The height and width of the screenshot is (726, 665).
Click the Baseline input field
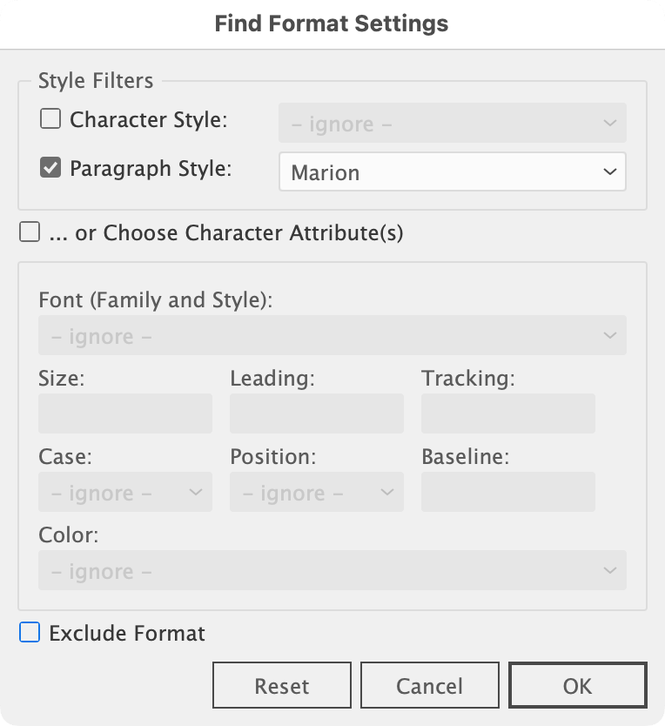click(508, 492)
